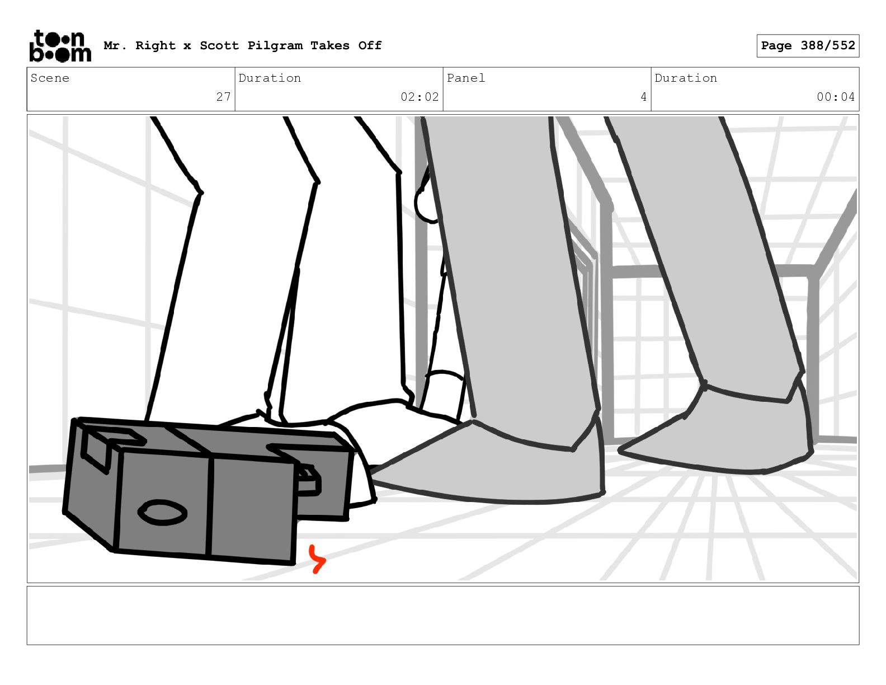Click the 'Panel' header label
This screenshot has height=685, width=886.
click(x=466, y=78)
